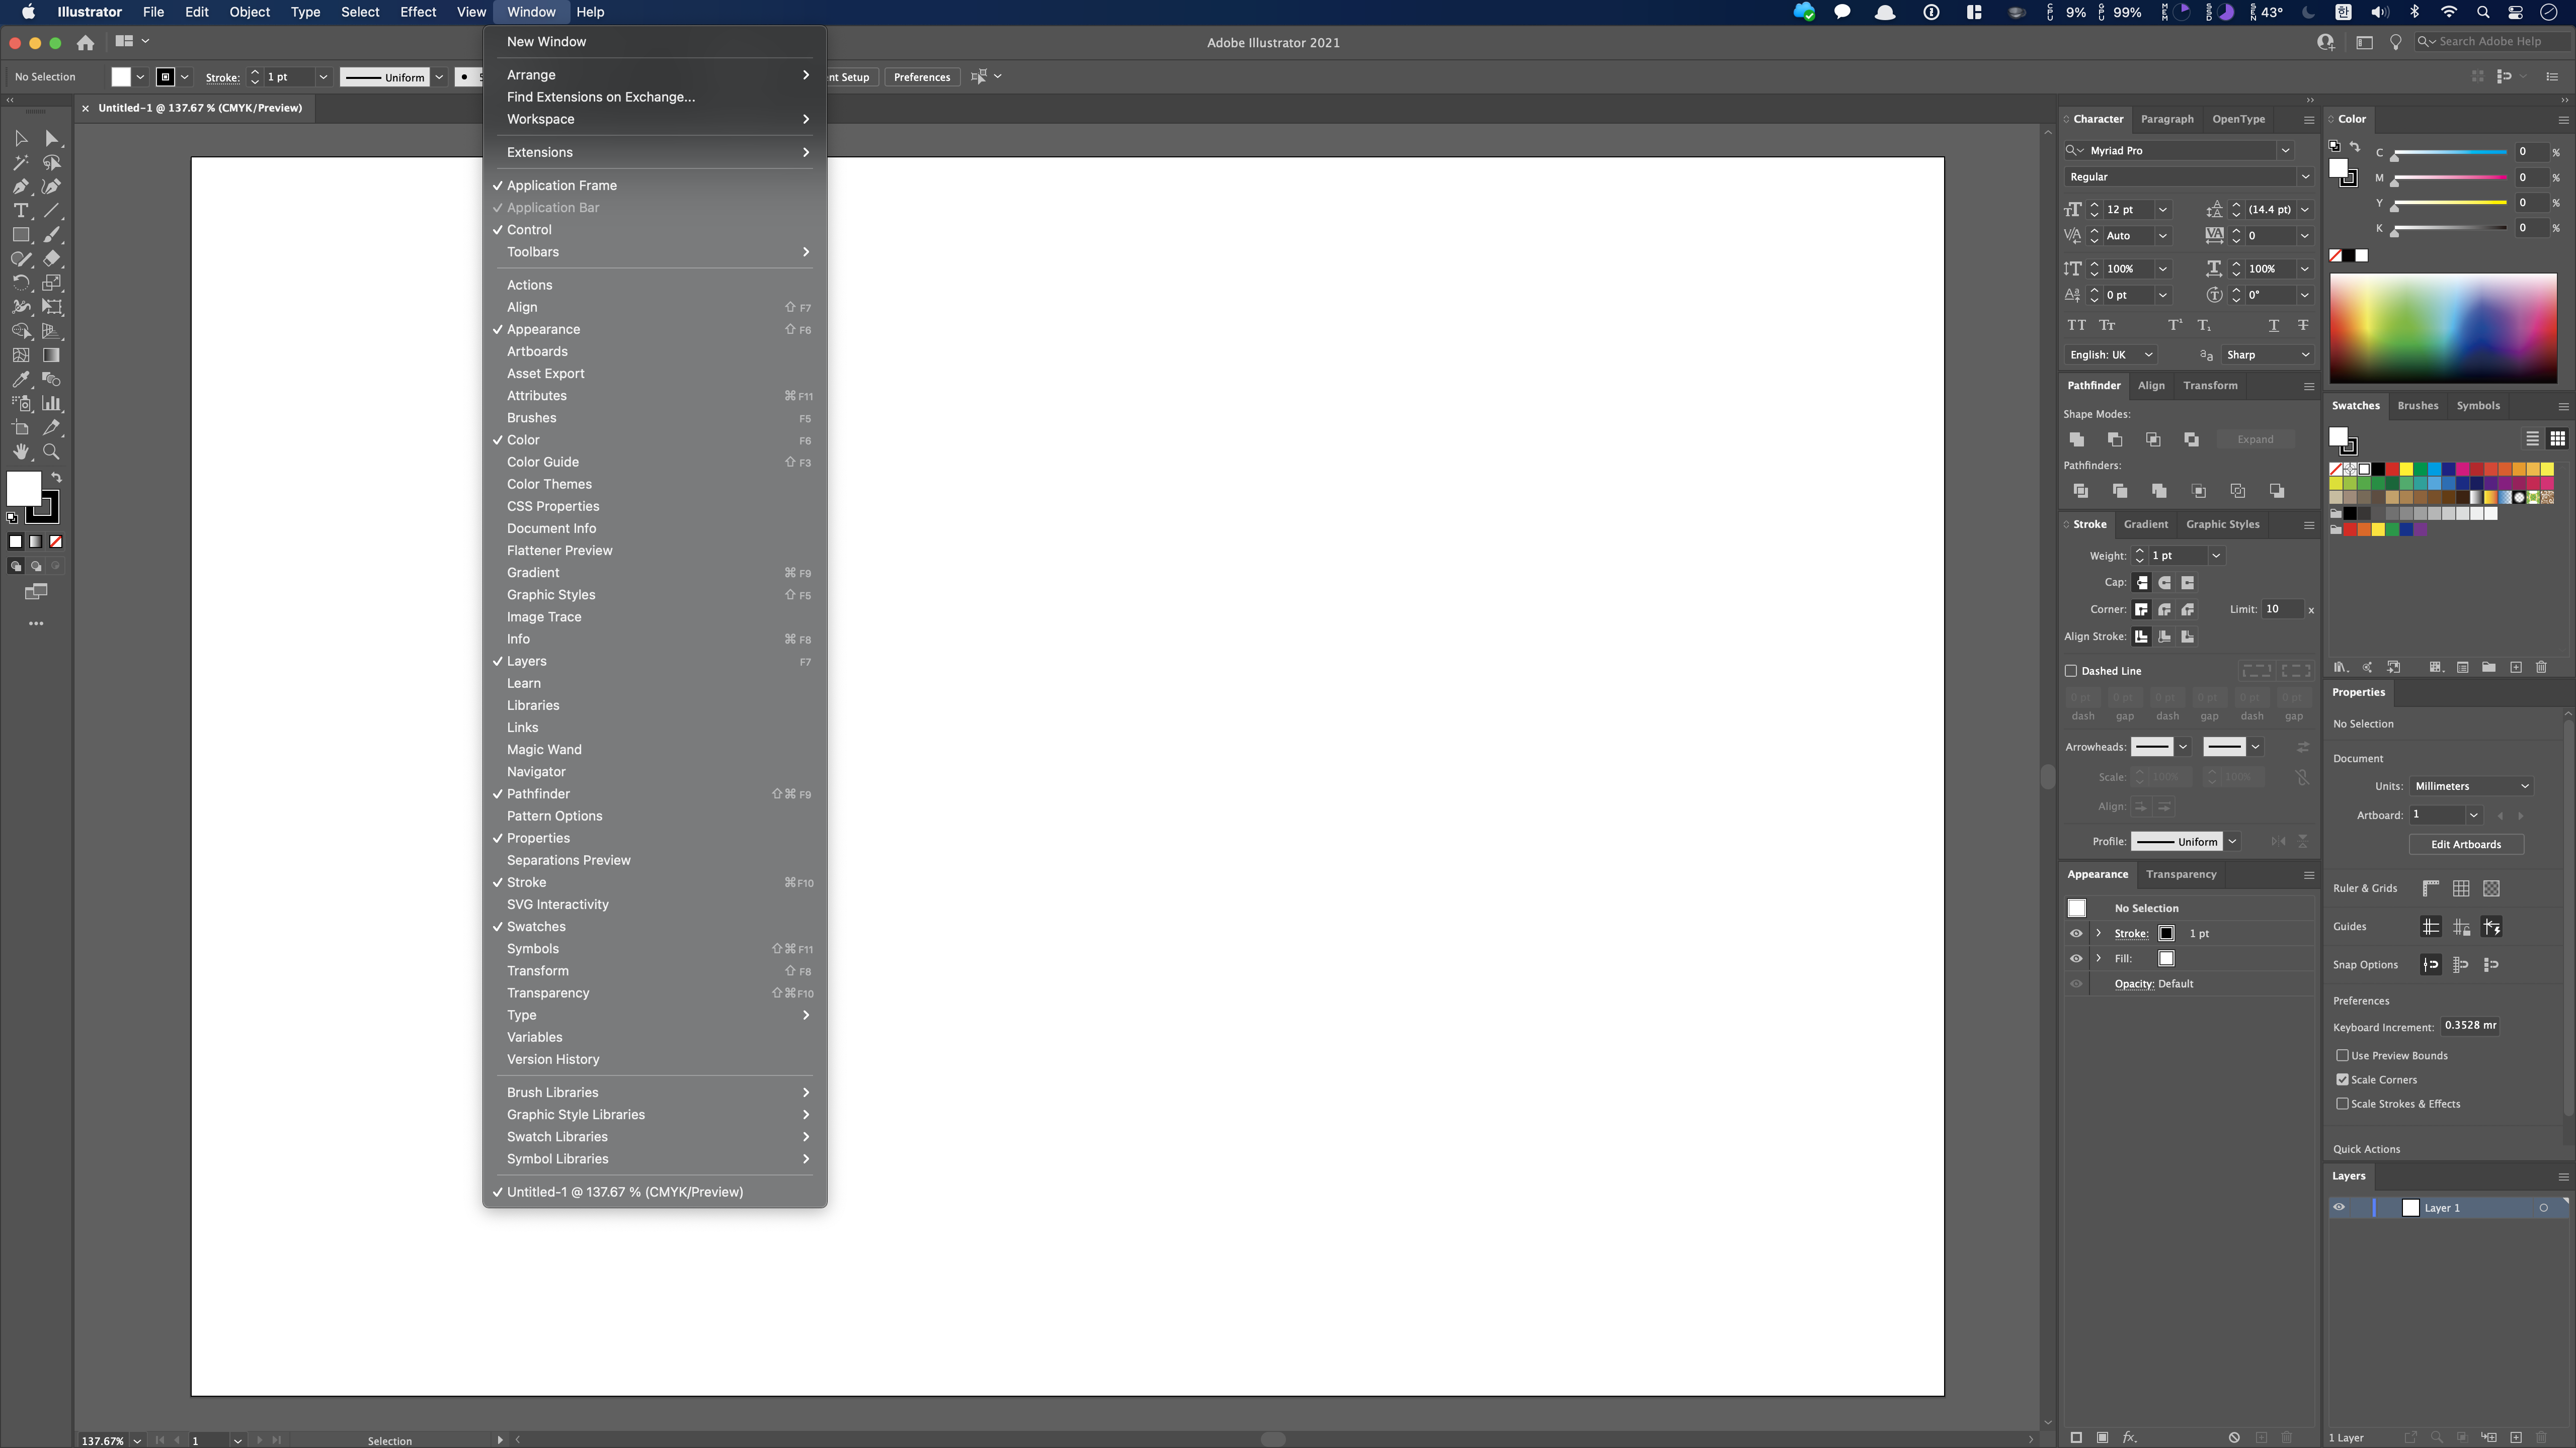
Task: Click the Keyboard Increment input field
Action: tap(2469, 1025)
